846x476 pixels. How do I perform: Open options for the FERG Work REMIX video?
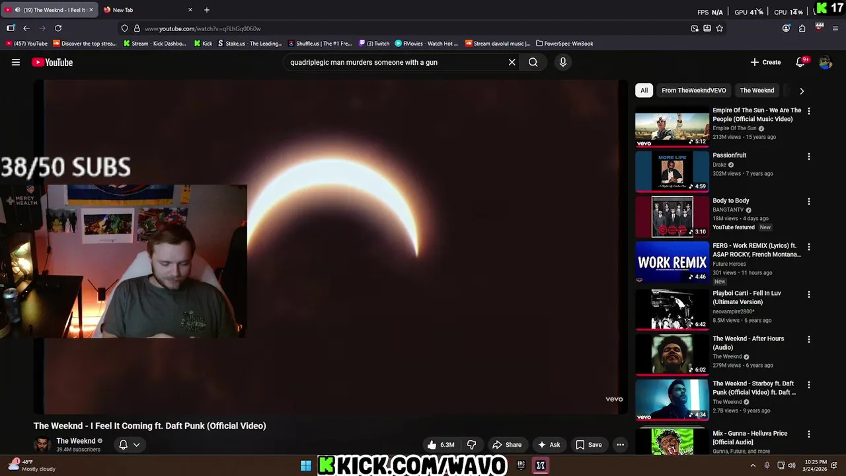[x=809, y=247]
